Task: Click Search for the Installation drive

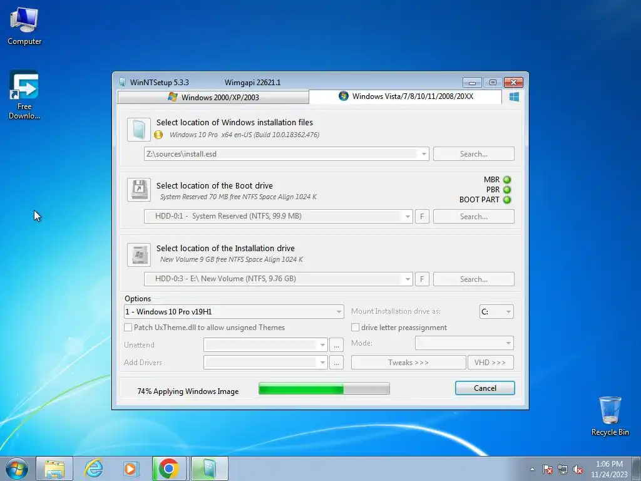Action: pos(473,279)
